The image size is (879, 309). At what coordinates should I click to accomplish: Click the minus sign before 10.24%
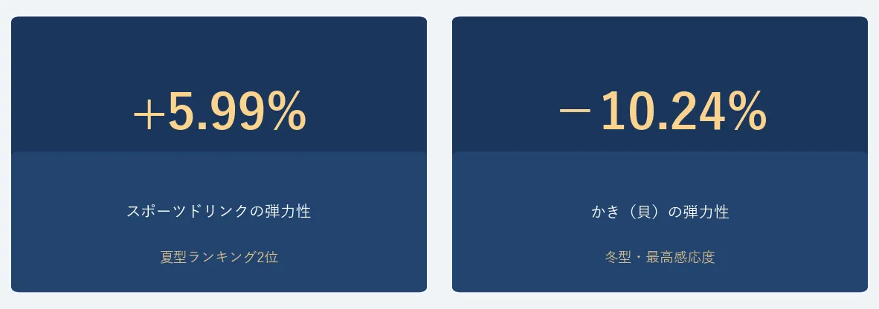(574, 113)
